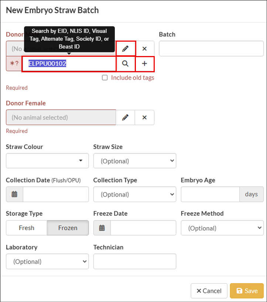Click the Batch input field
Viewport: 267px width, 302px height.
coord(211,49)
